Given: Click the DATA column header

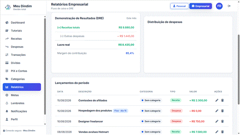Looking at the screenshot, I should 60,91.
